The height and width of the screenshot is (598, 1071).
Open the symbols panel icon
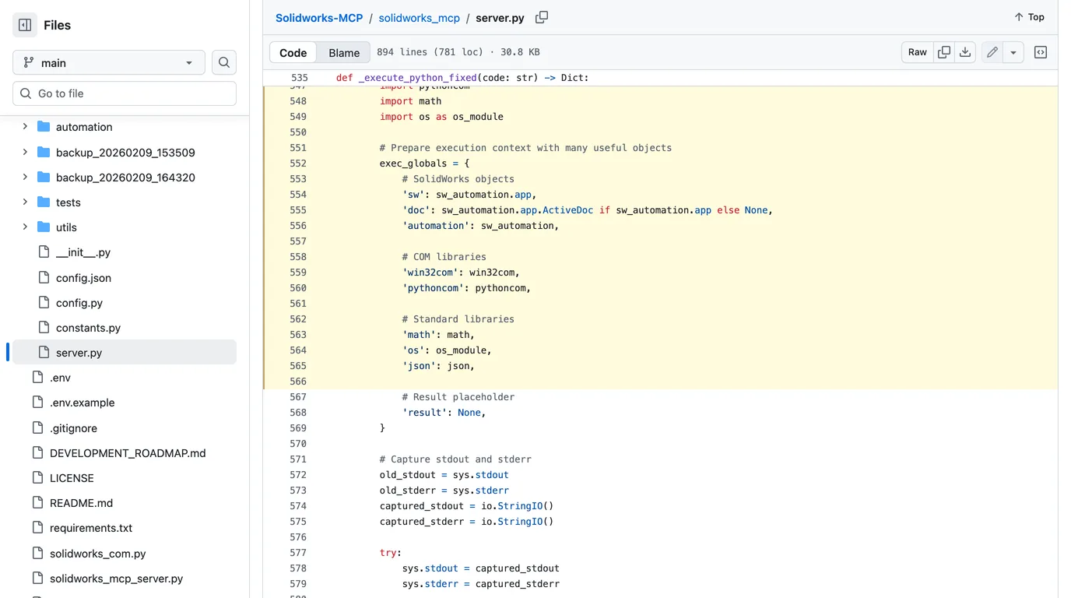click(1041, 52)
